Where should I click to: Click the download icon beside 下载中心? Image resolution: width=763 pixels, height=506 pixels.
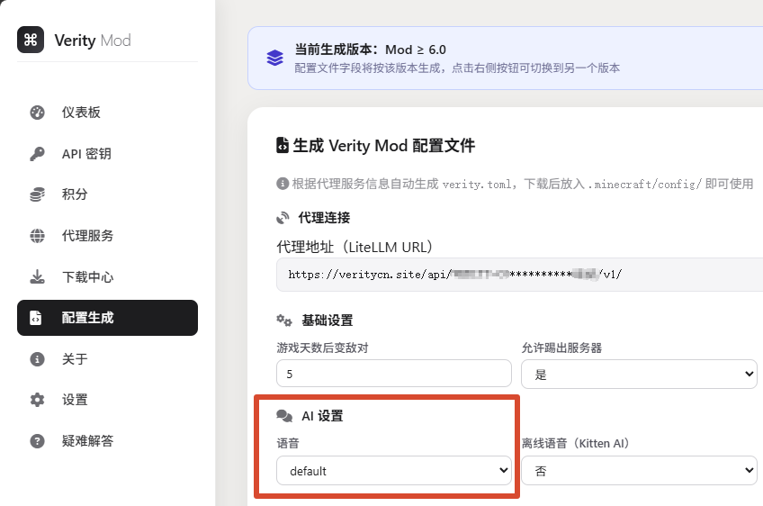37,276
